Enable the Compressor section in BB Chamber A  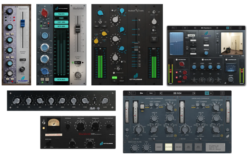(x=226, y=60)
